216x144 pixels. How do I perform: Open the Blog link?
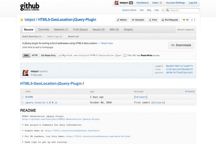pyautogui.click(x=149, y=10)
